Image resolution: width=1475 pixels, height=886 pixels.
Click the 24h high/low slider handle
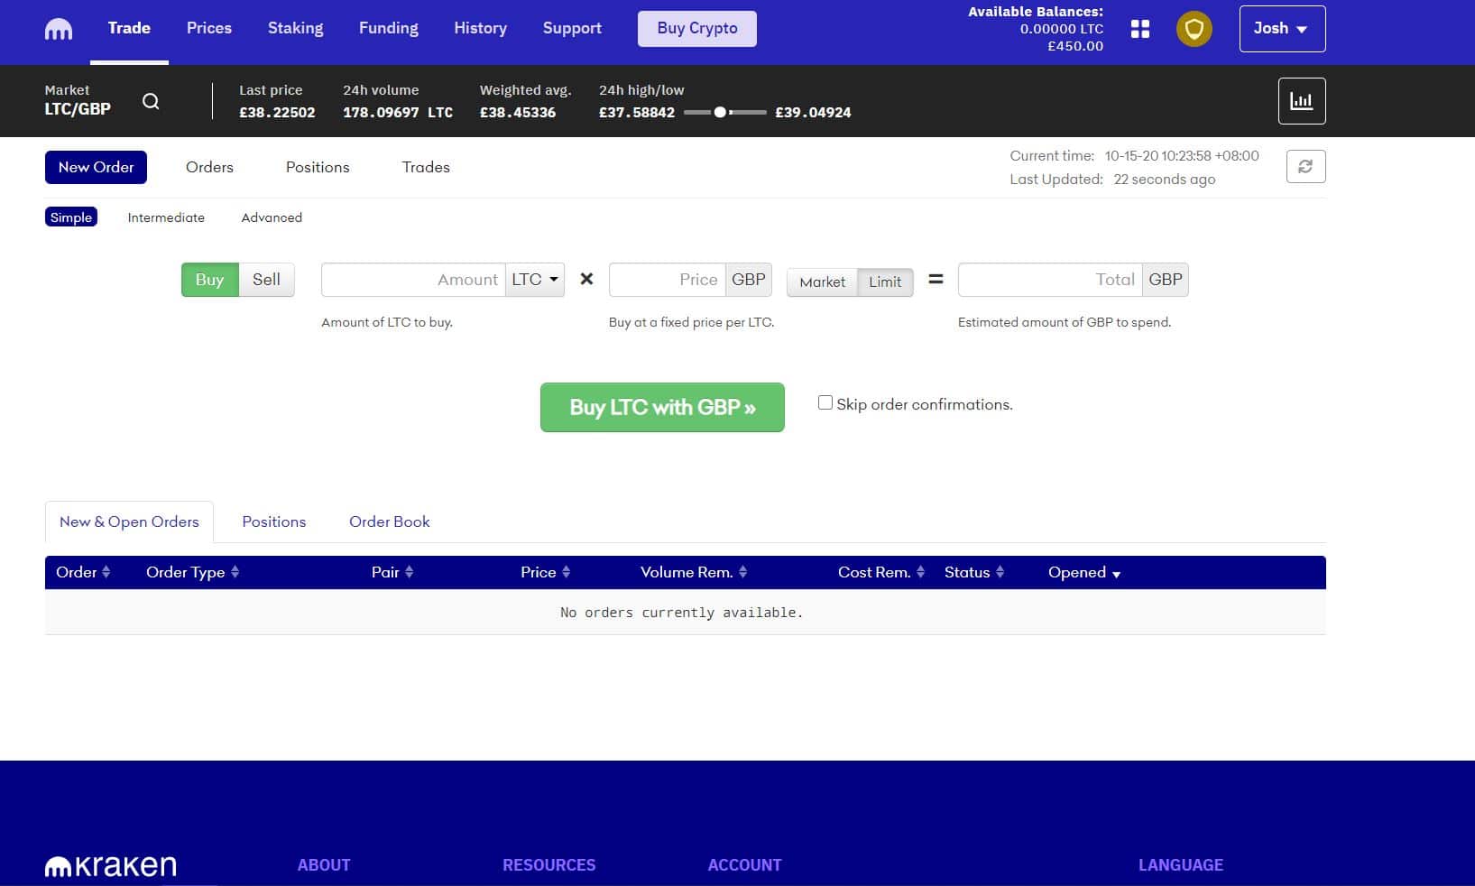(x=720, y=113)
